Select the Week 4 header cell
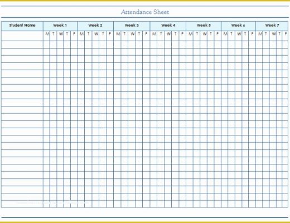 tap(168, 26)
